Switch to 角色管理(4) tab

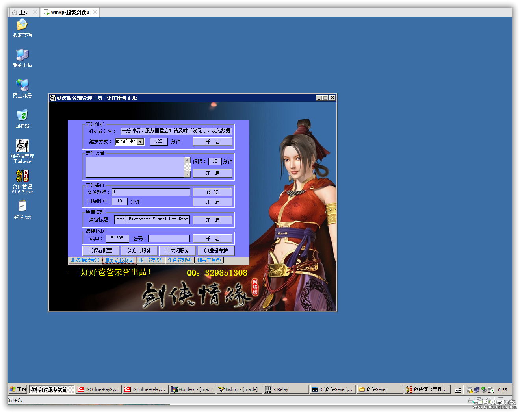pos(180,260)
